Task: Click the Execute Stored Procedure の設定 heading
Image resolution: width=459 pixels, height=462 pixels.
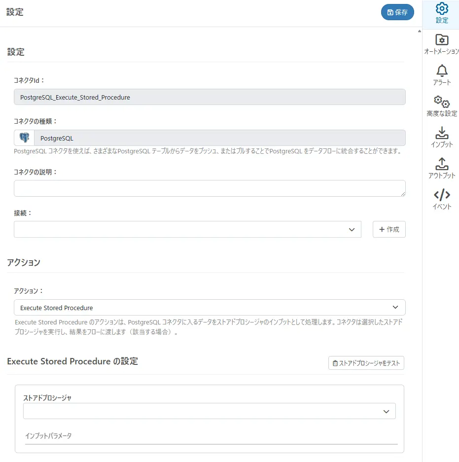Action: coord(72,361)
